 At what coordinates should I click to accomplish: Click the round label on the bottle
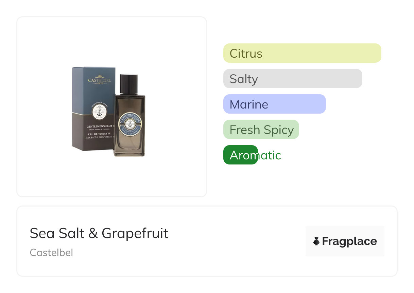pyautogui.click(x=130, y=122)
